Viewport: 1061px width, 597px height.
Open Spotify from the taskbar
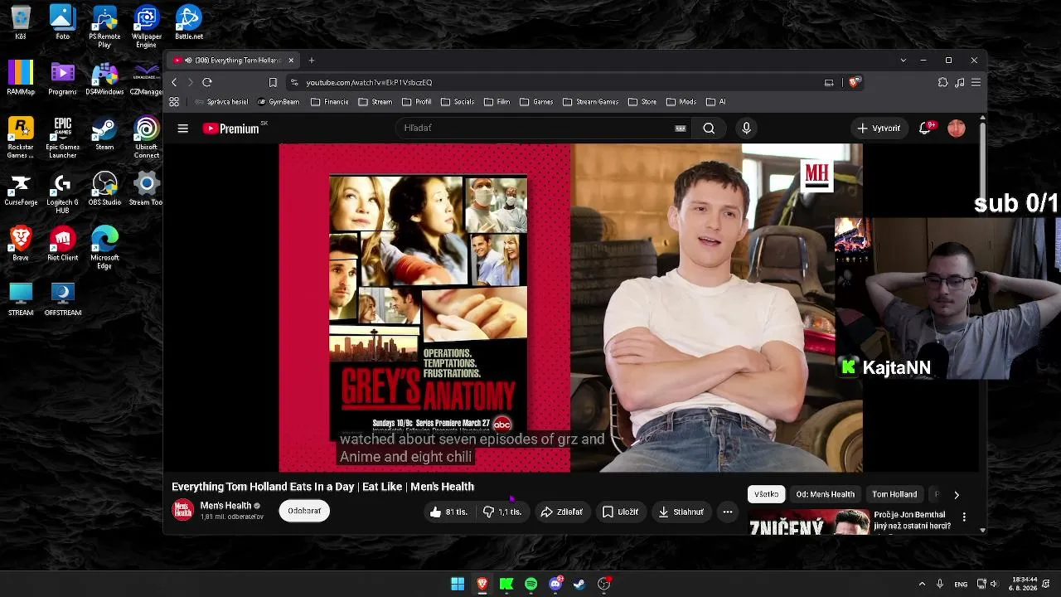pos(531,585)
